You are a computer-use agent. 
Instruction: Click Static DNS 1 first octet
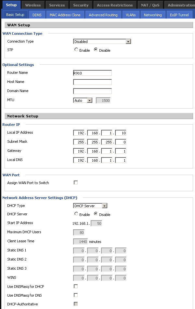tap(79, 251)
